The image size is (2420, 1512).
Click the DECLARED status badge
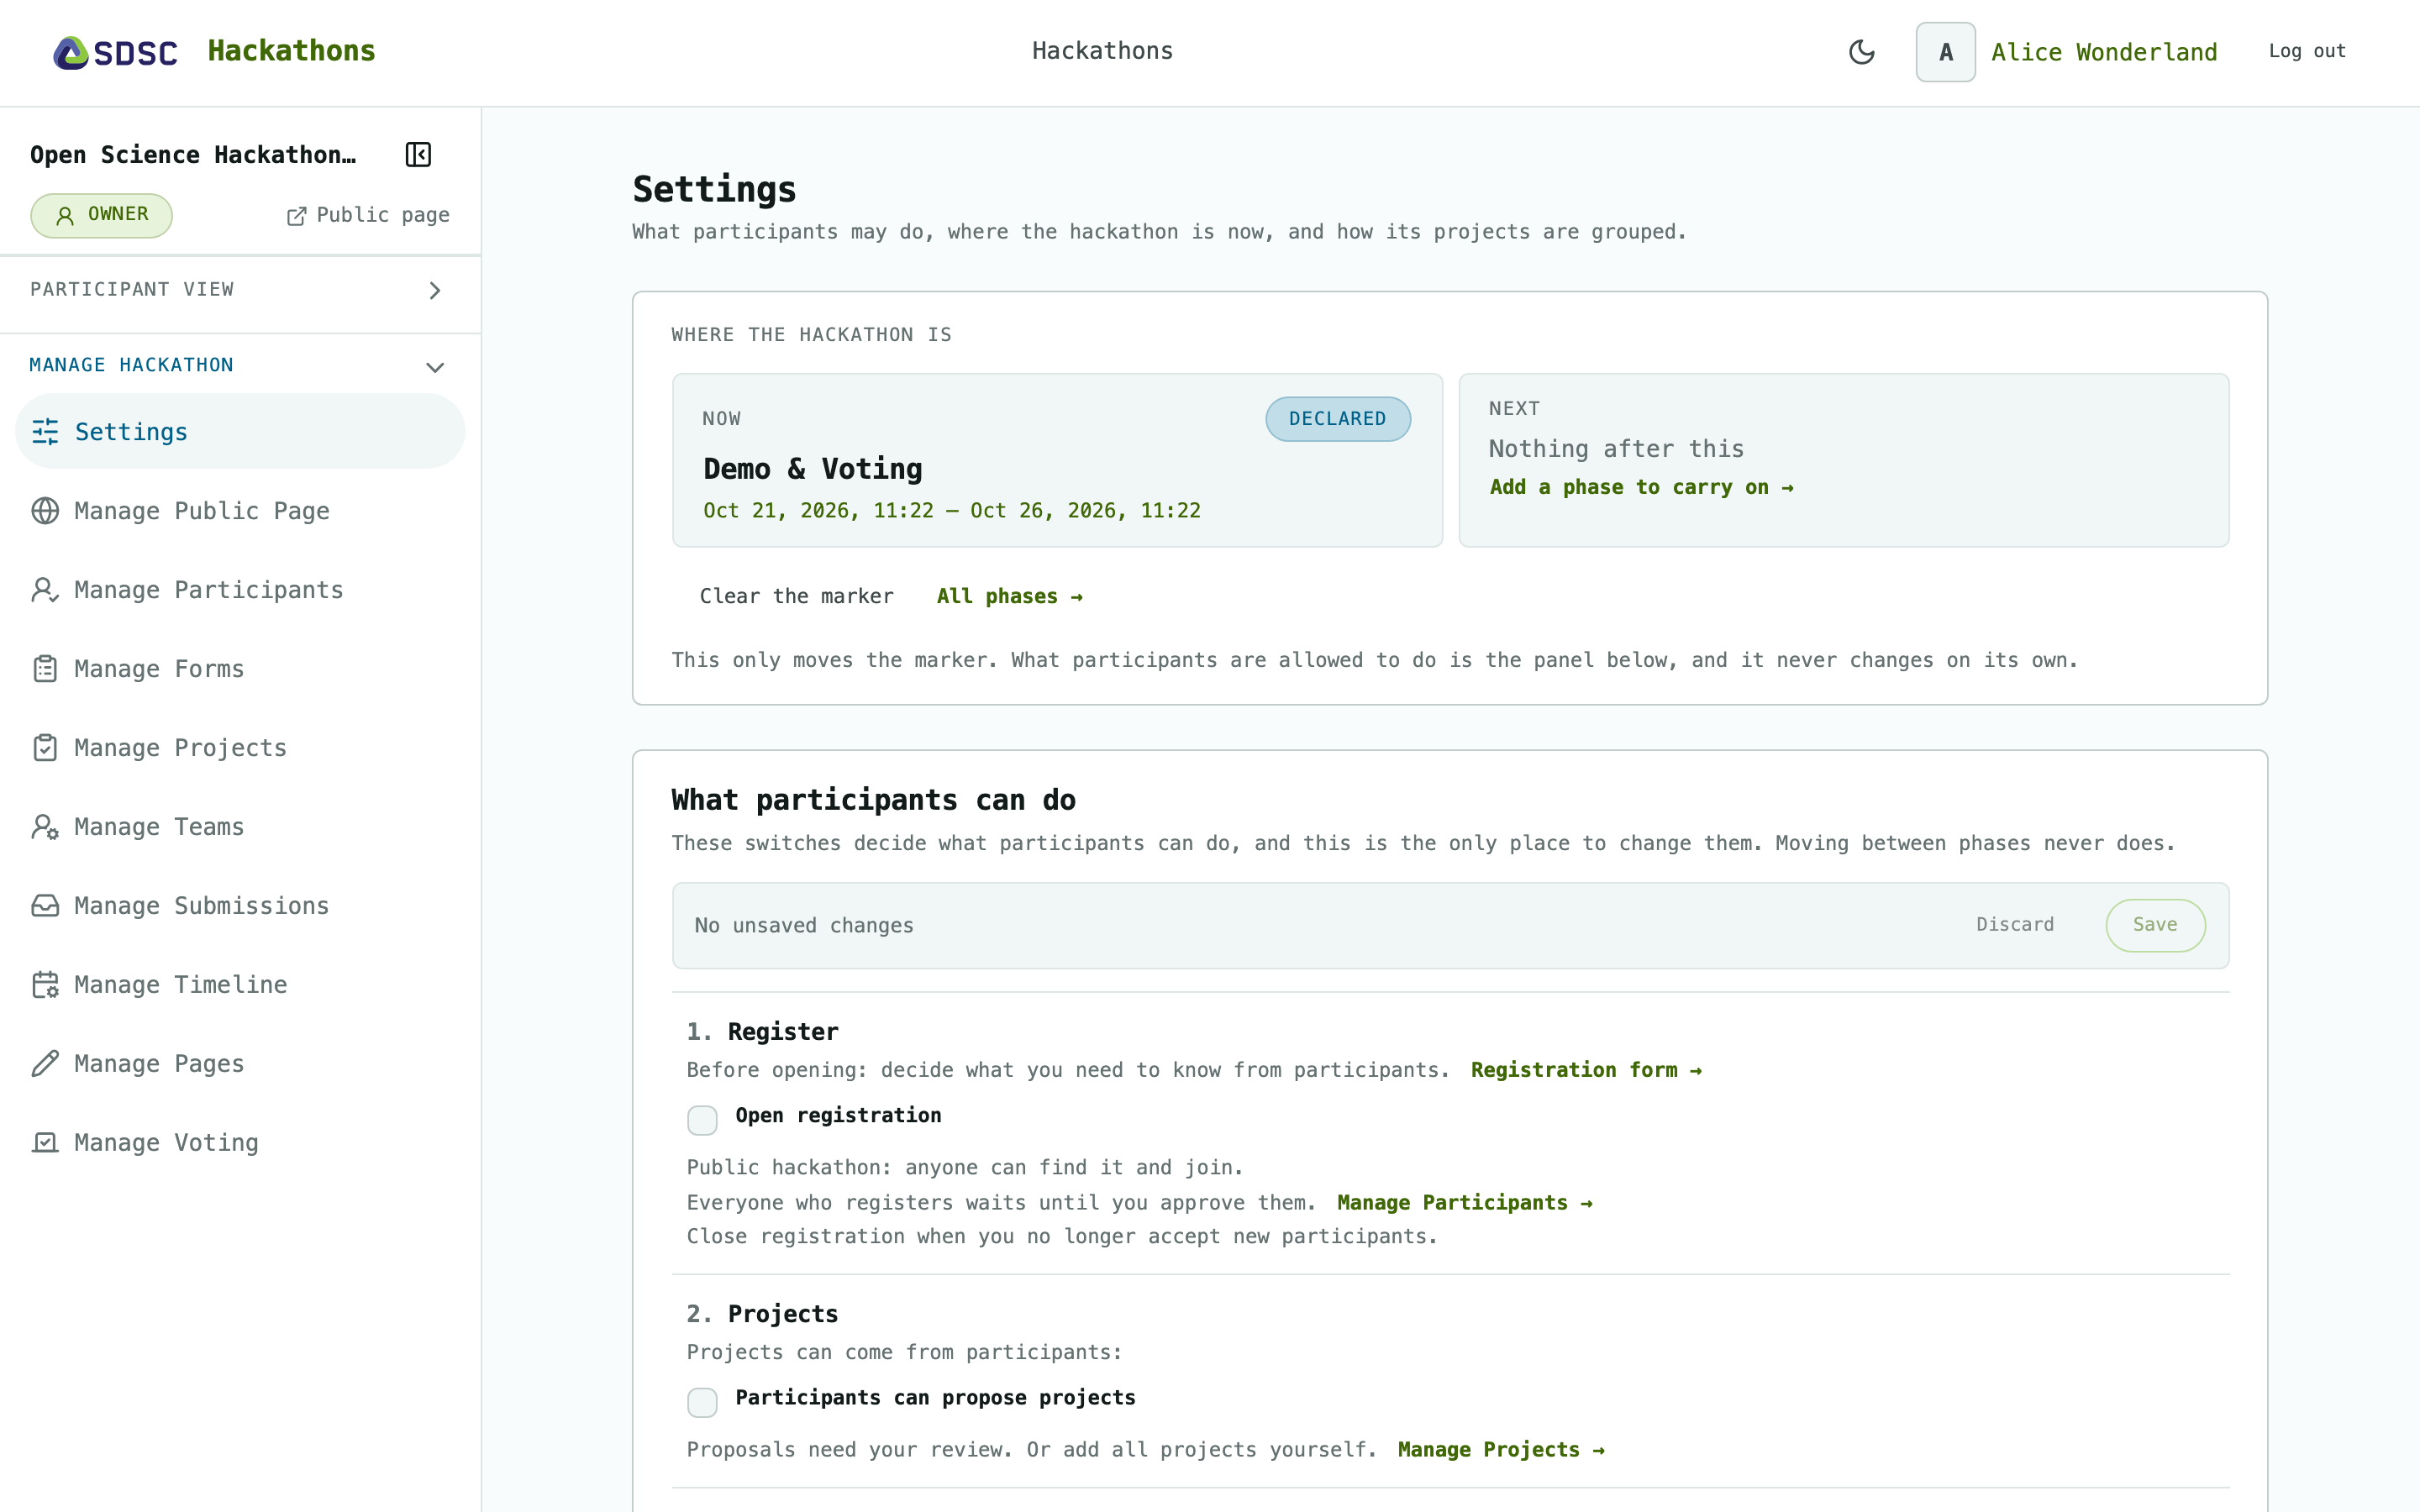1338,419
